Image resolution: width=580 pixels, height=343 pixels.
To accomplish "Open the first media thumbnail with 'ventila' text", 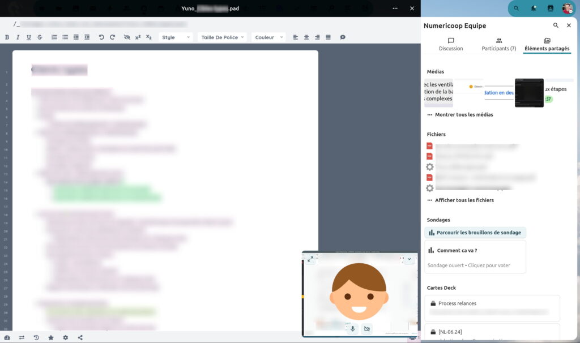I will 439,93.
